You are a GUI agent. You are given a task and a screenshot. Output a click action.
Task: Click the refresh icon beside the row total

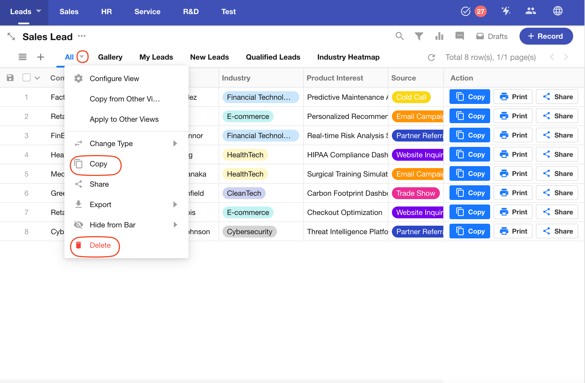pyautogui.click(x=431, y=57)
